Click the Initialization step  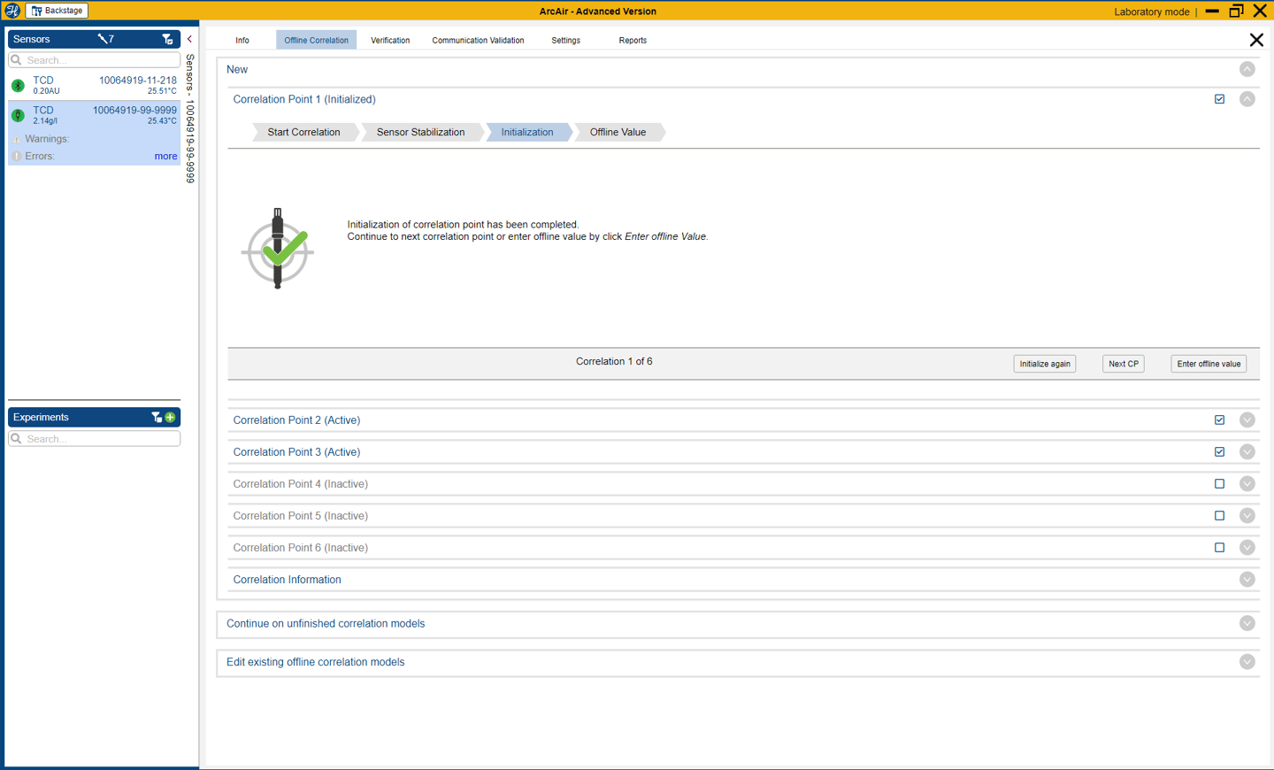(x=527, y=132)
